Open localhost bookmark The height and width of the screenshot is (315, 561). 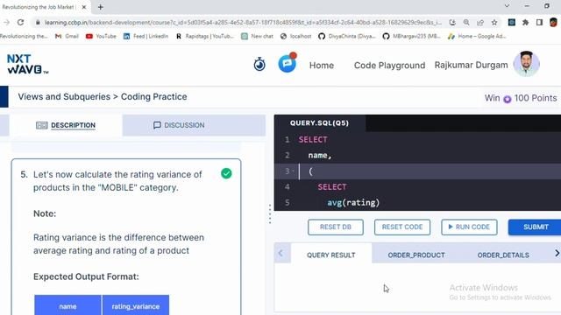pyautogui.click(x=295, y=36)
